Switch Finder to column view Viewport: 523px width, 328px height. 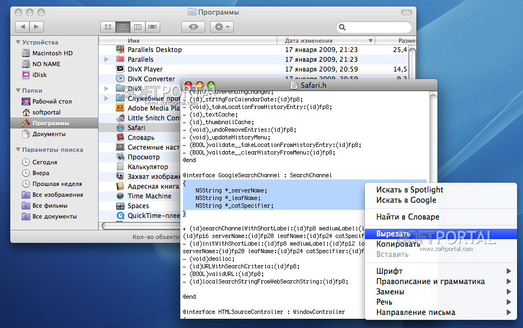[x=138, y=27]
